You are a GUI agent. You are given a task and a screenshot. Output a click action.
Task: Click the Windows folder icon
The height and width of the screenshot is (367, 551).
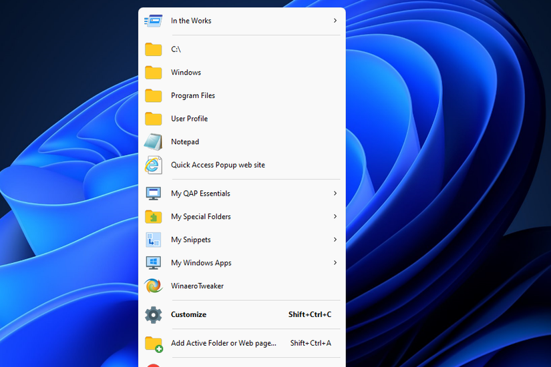coord(153,72)
